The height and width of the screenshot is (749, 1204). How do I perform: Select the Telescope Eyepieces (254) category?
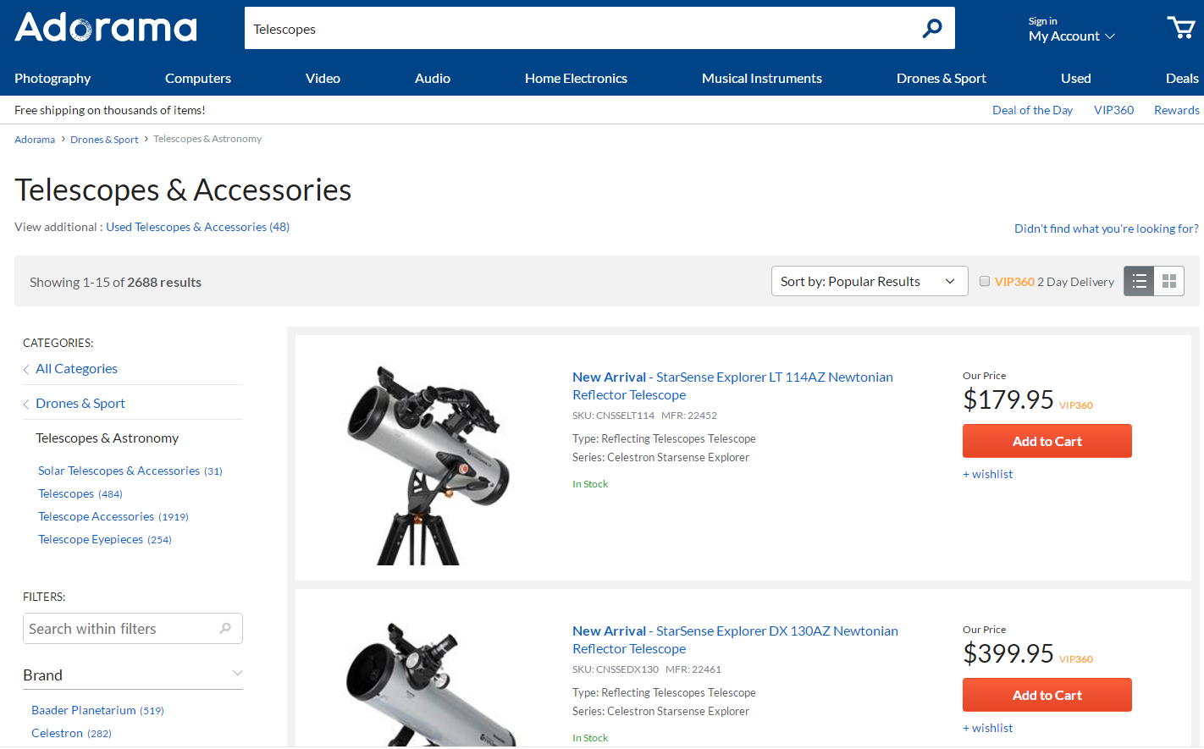pyautogui.click(x=105, y=539)
